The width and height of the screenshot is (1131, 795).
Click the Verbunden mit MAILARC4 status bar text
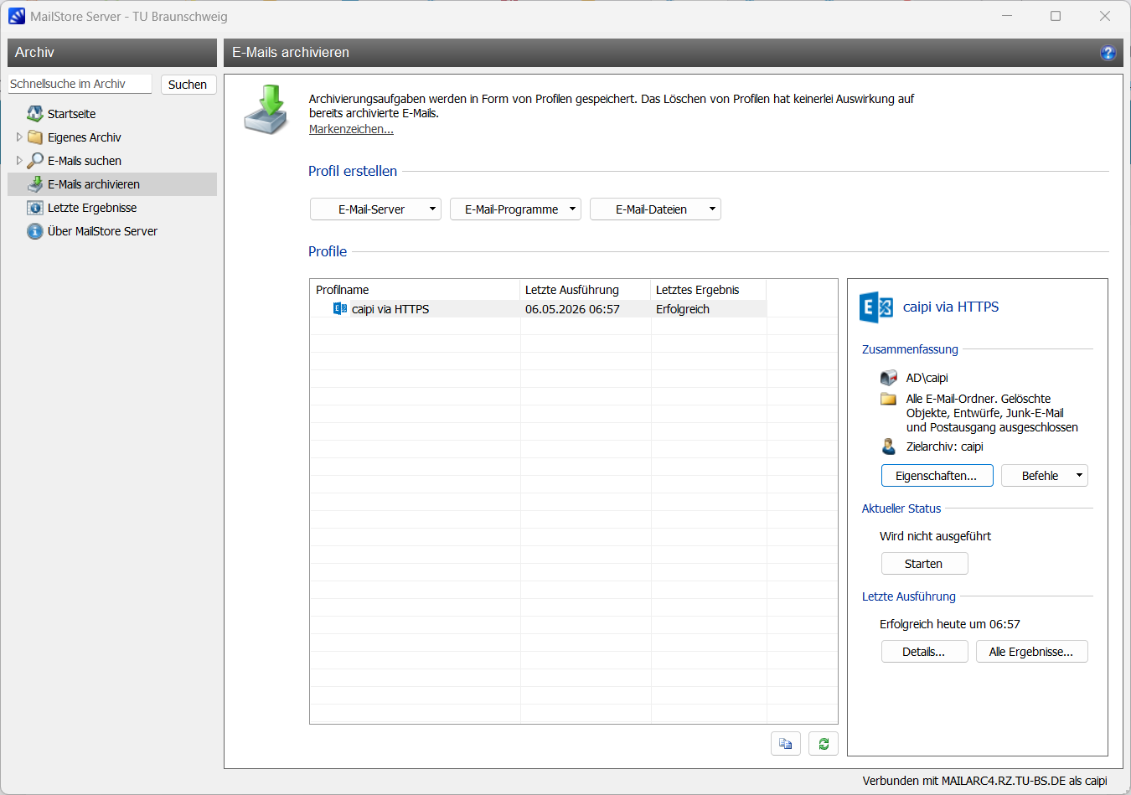point(985,781)
